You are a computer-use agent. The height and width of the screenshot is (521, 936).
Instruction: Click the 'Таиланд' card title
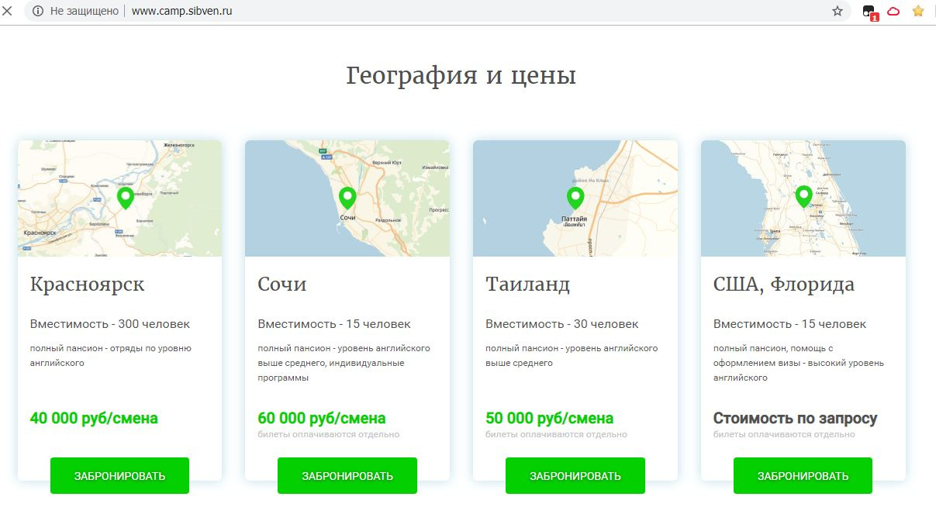[528, 285]
